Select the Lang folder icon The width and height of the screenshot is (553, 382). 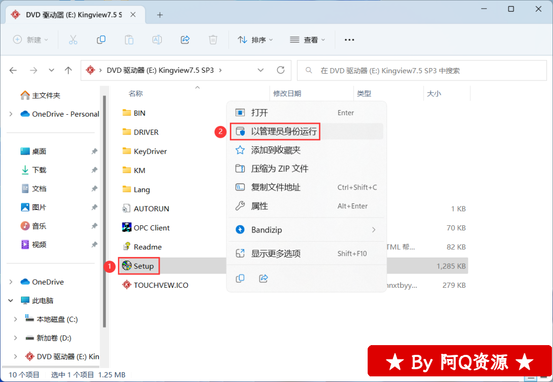click(x=126, y=189)
